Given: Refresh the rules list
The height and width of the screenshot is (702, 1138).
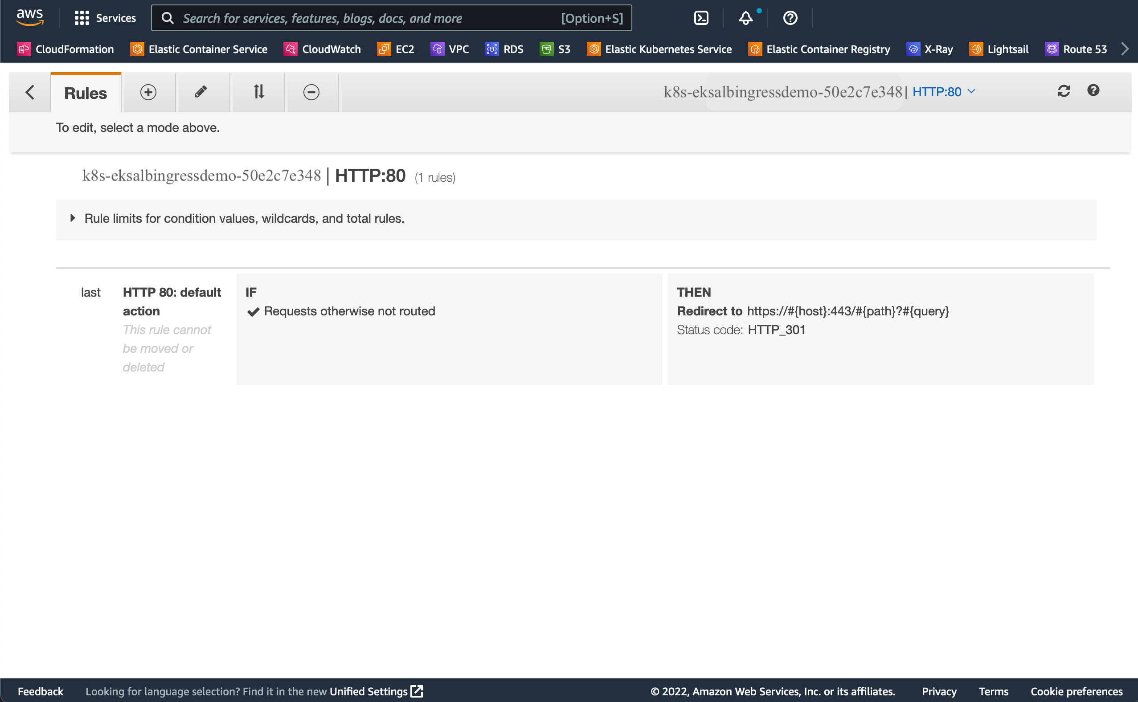Looking at the screenshot, I should (1063, 91).
